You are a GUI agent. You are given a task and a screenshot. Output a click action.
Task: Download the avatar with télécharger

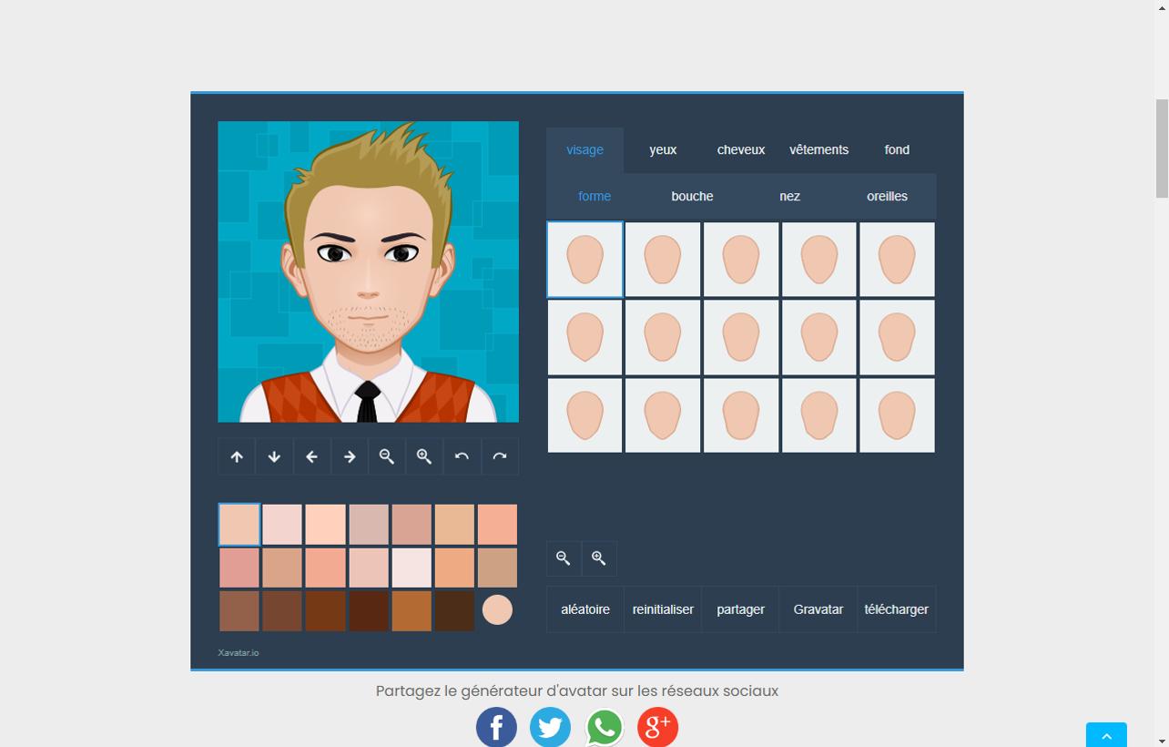(x=896, y=609)
